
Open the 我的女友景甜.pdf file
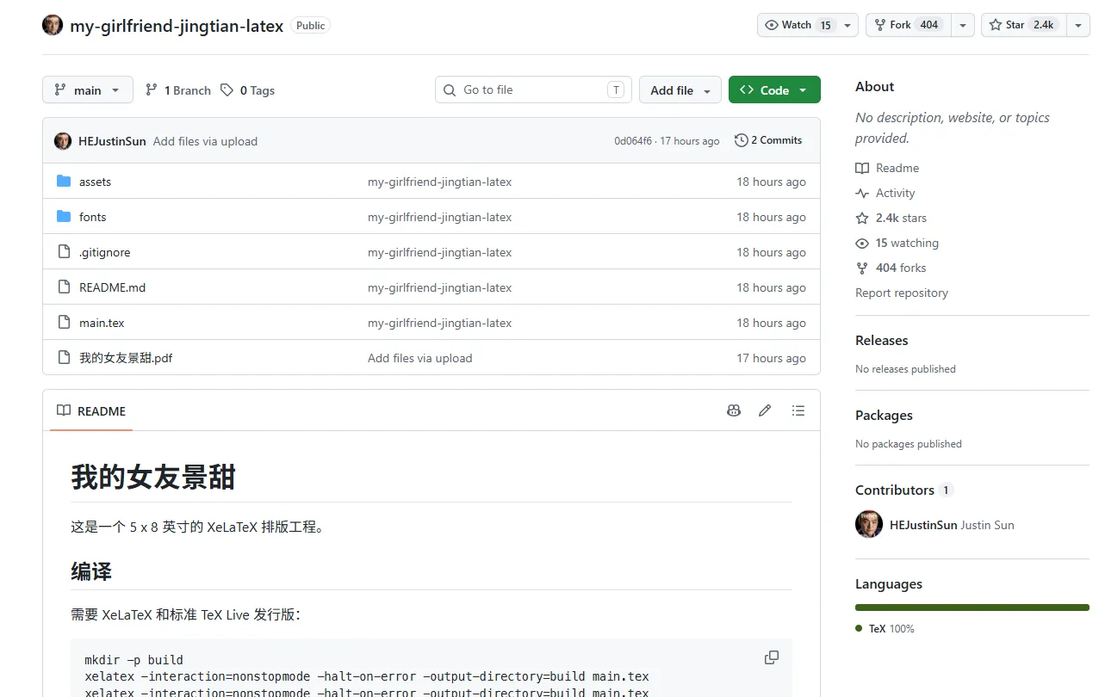pyautogui.click(x=126, y=358)
